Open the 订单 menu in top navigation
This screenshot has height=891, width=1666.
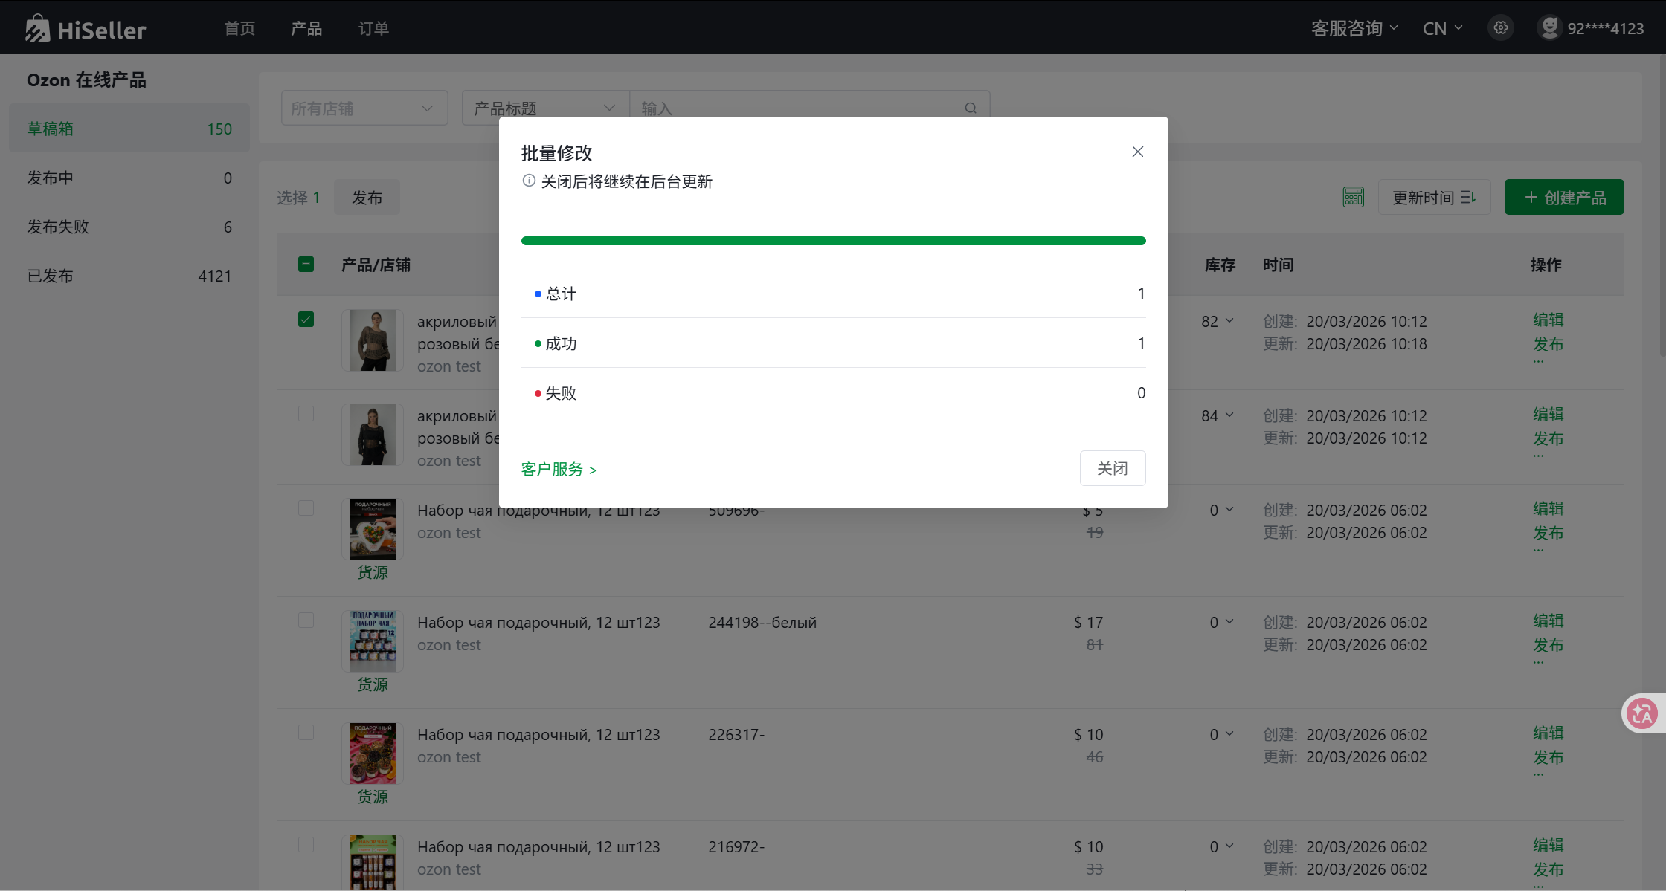coord(373,28)
